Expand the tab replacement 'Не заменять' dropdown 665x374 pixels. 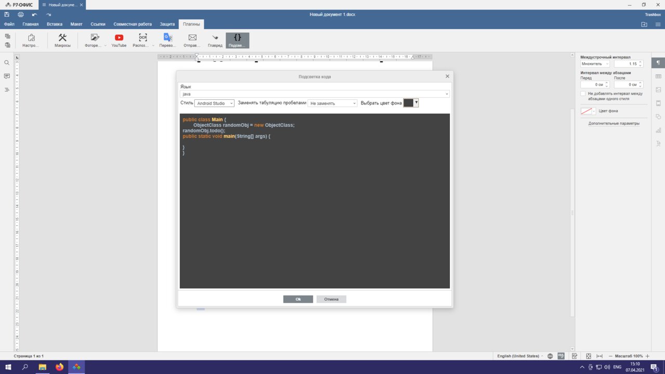332,103
